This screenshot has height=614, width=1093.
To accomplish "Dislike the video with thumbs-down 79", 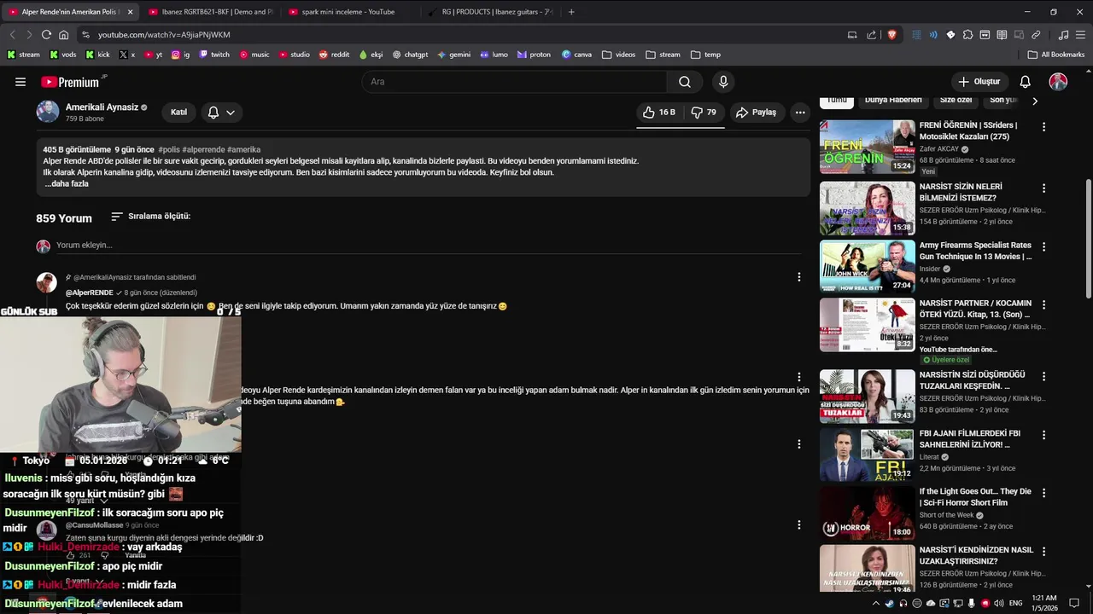I will click(704, 113).
